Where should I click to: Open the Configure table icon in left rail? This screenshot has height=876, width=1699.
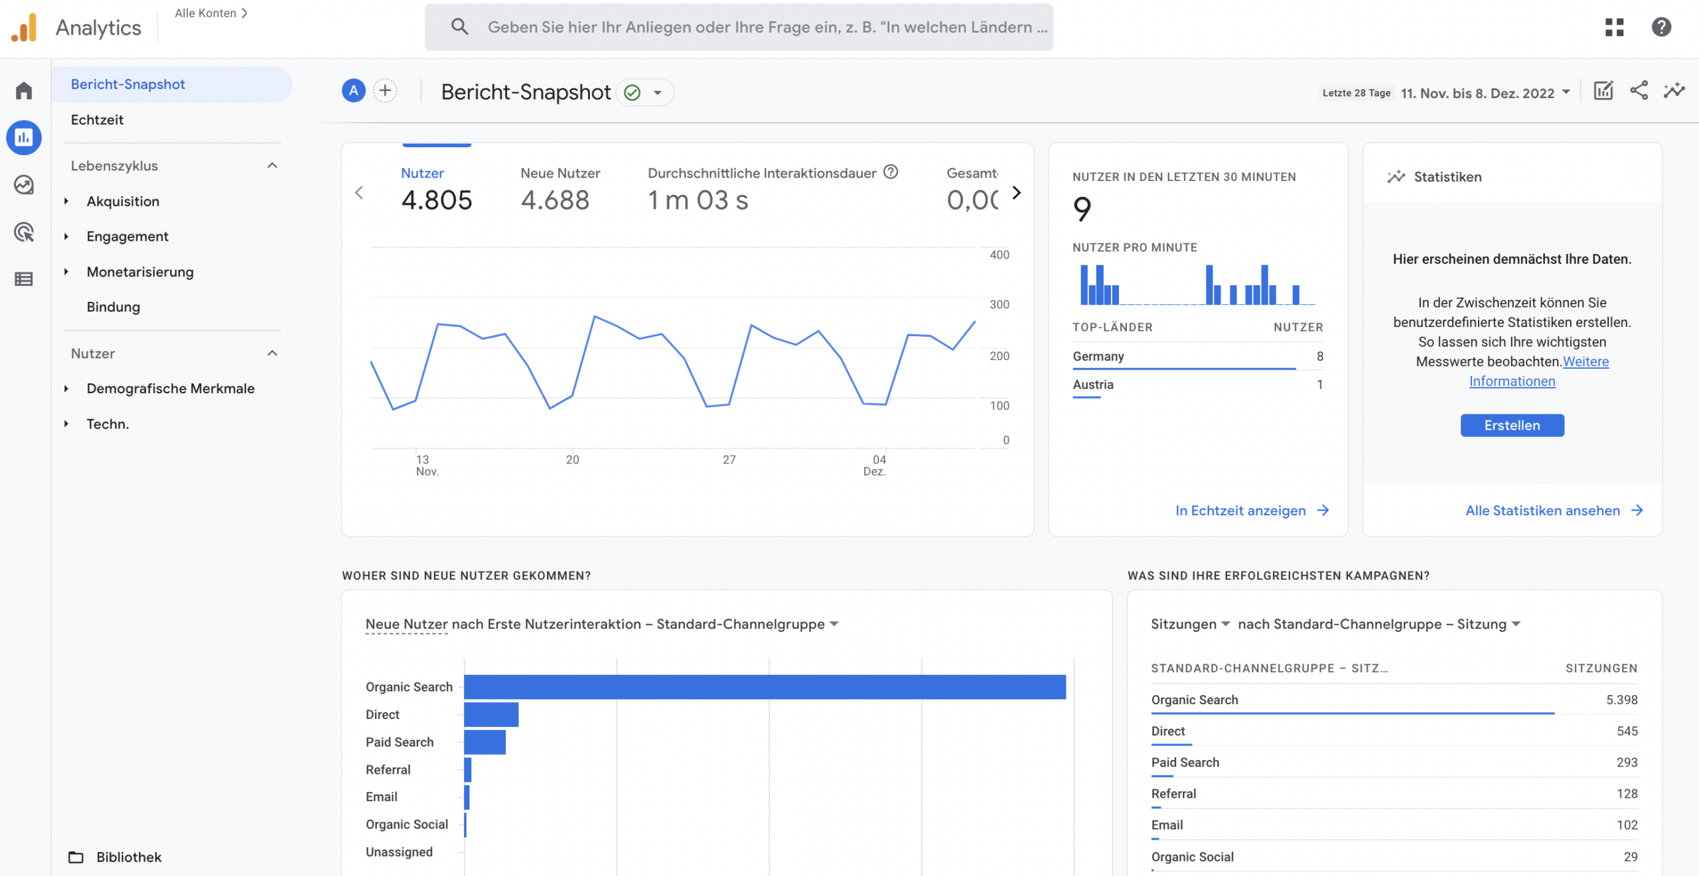[24, 279]
